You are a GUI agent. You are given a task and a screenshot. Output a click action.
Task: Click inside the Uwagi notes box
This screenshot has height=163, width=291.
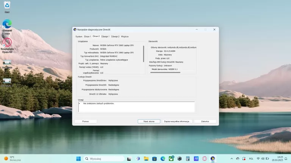[136, 107]
